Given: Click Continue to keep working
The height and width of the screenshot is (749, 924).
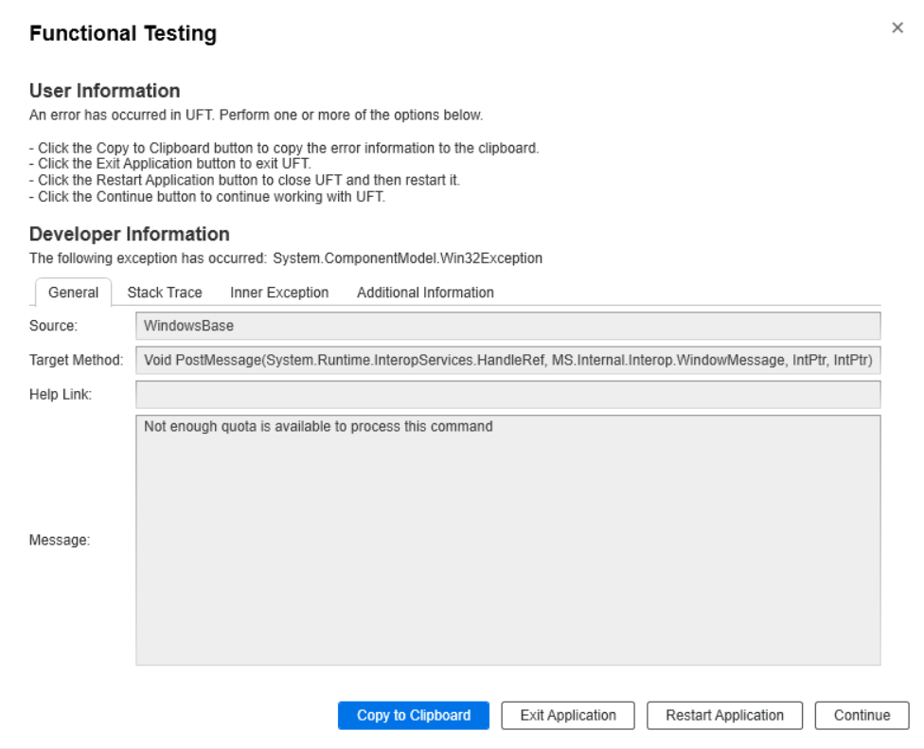Looking at the screenshot, I should point(862,715).
